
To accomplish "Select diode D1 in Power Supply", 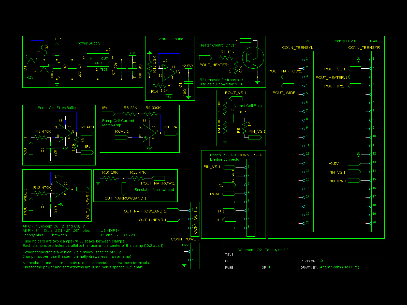I will click(31, 62).
